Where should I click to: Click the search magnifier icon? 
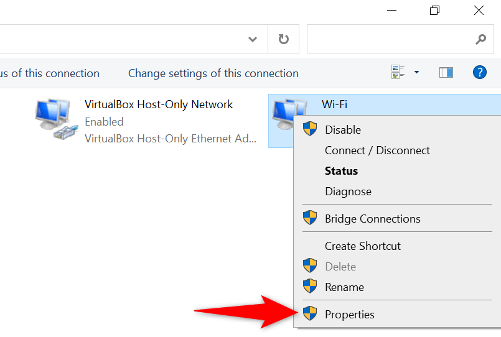pos(480,39)
